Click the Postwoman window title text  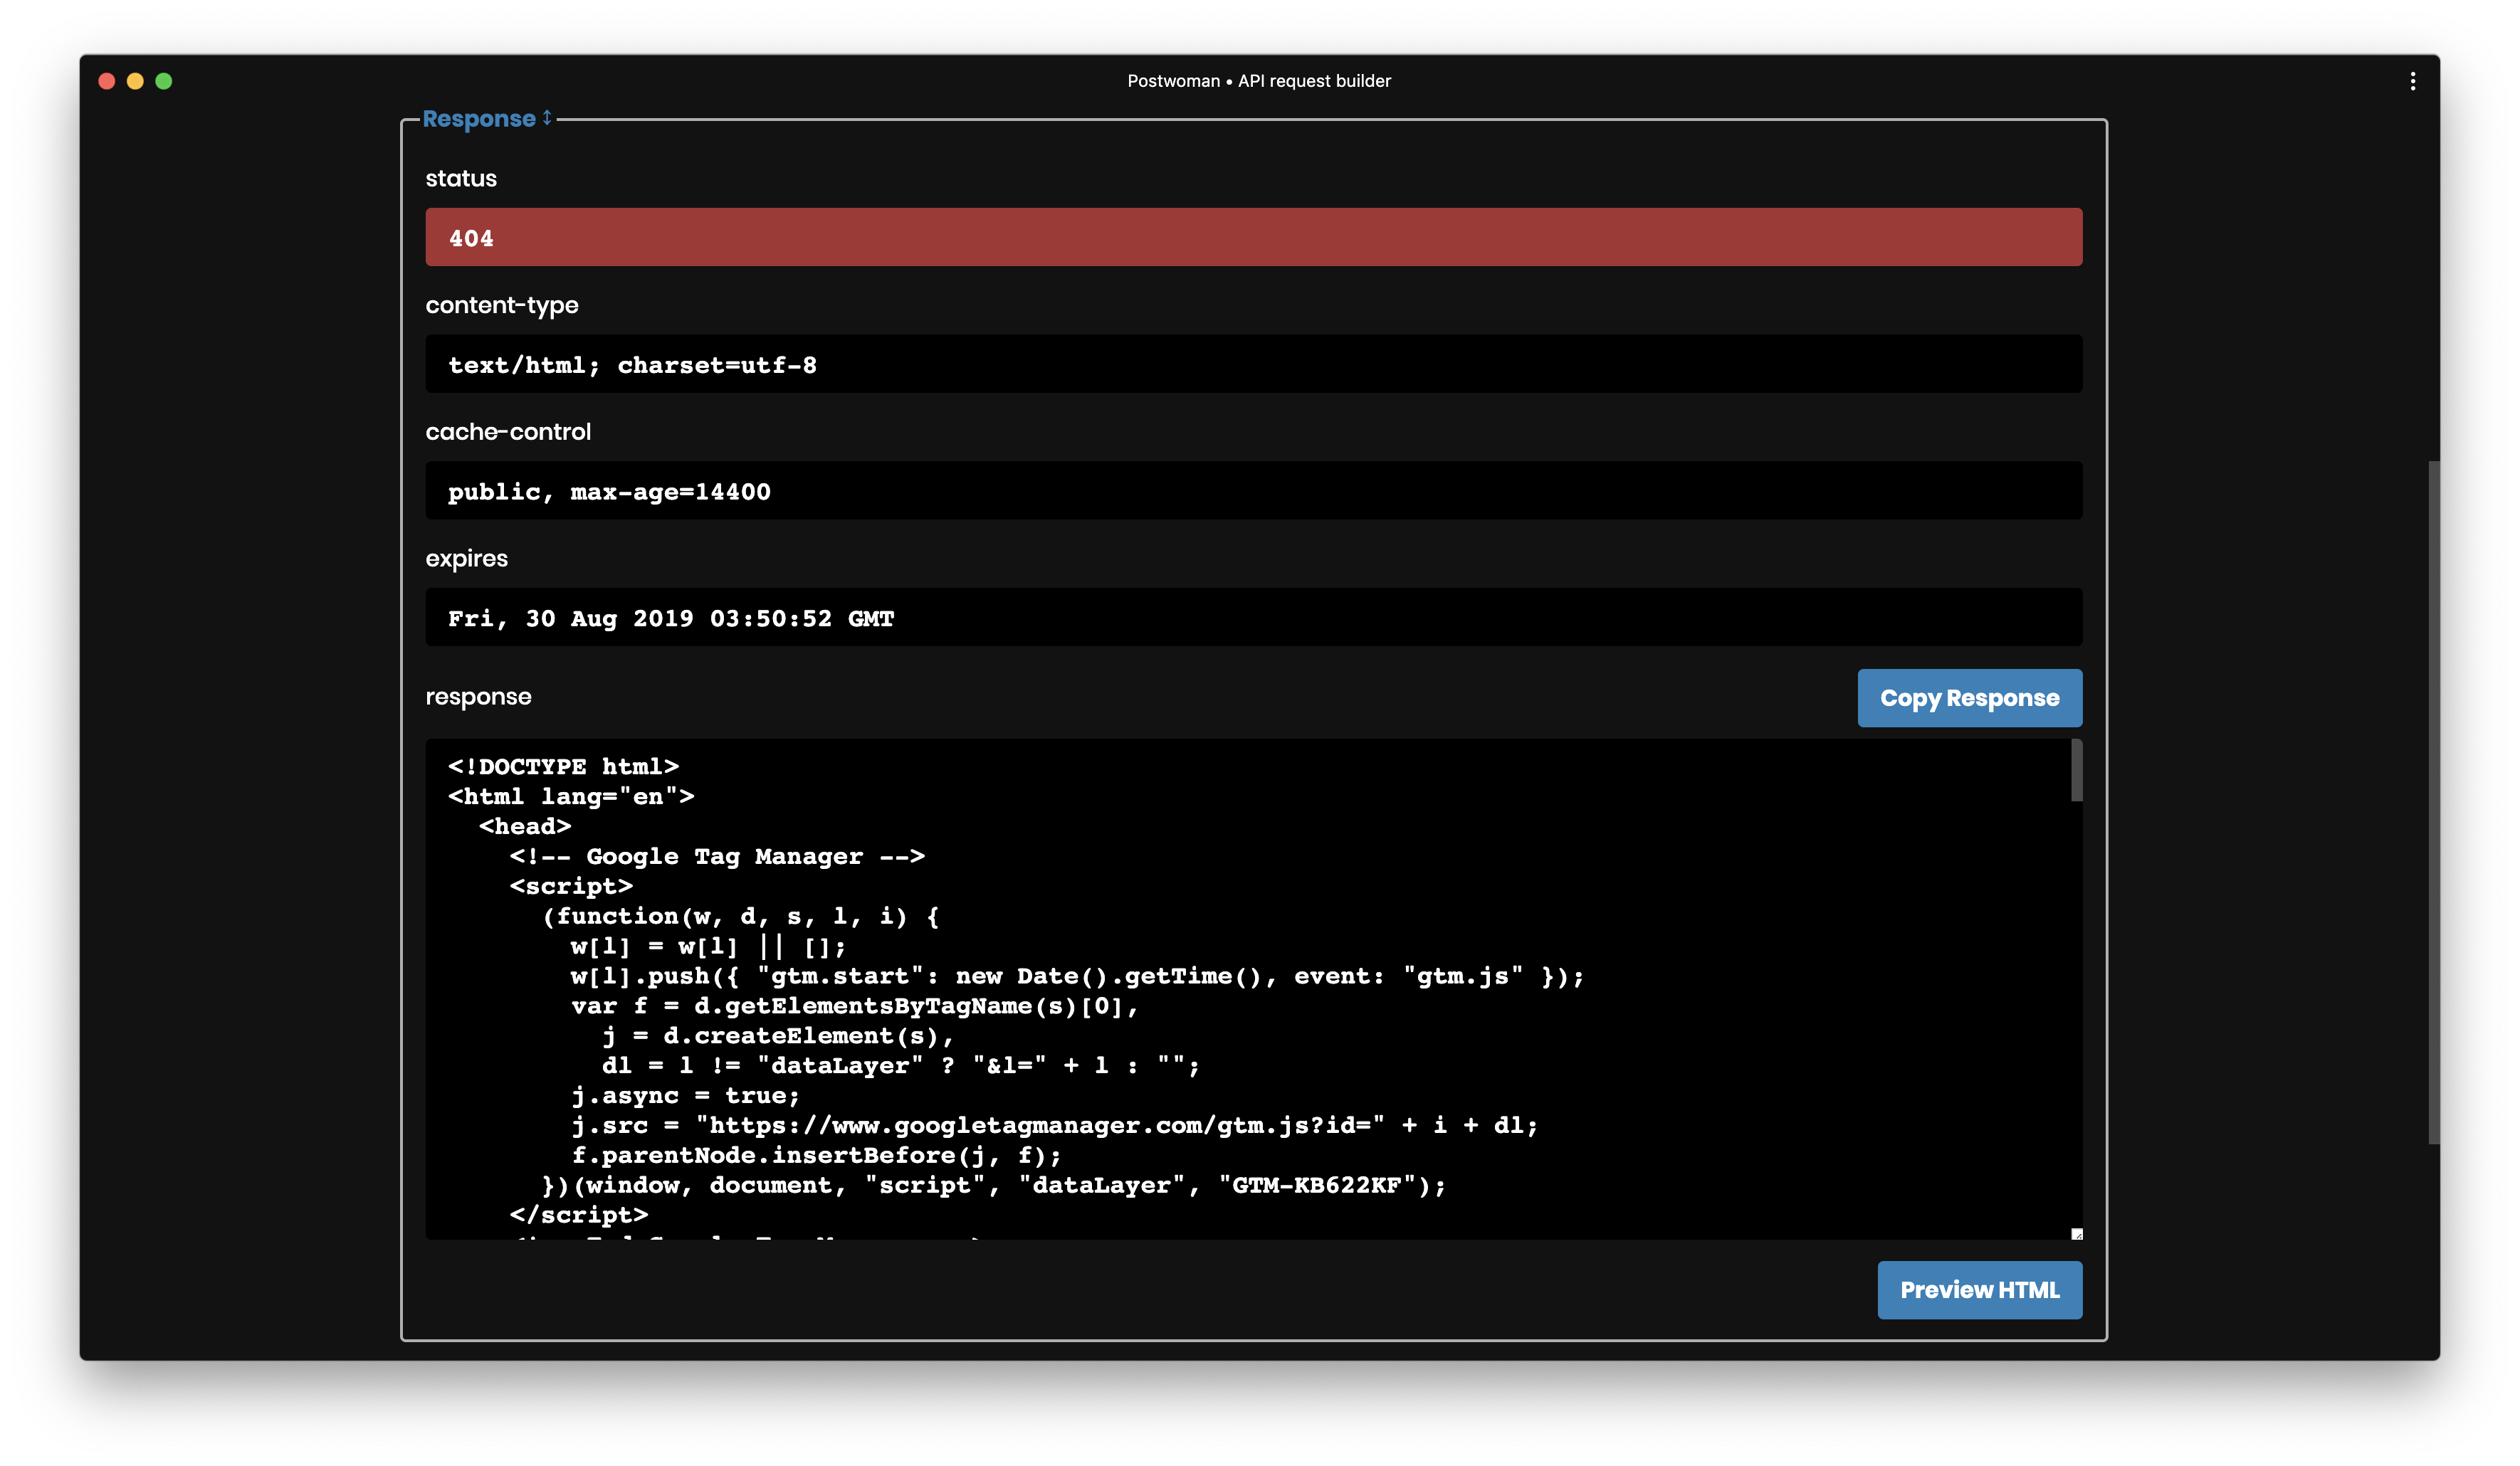coord(1258,81)
